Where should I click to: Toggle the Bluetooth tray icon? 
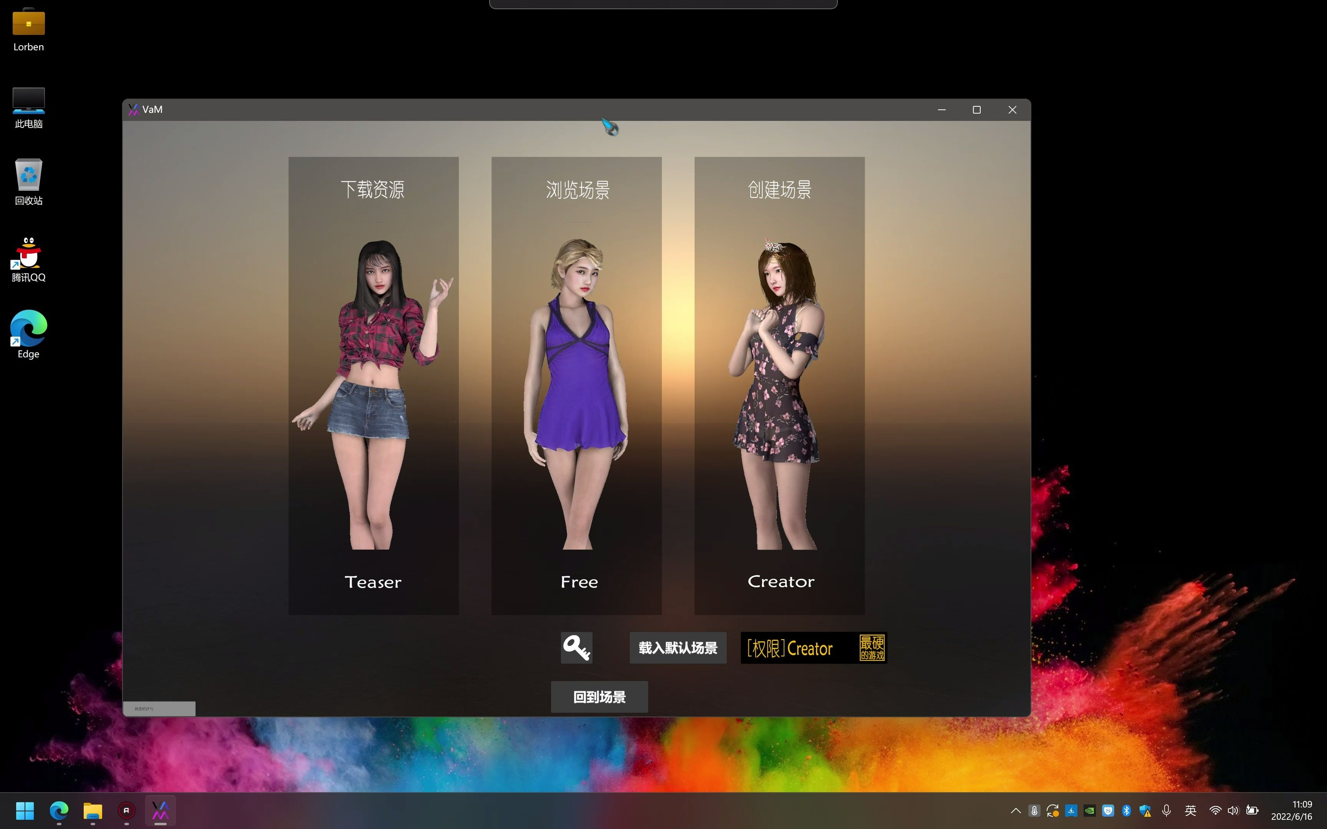pyautogui.click(x=1126, y=810)
